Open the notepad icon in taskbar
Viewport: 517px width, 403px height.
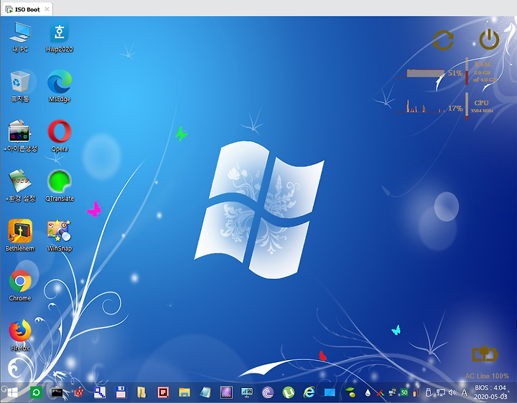205,392
